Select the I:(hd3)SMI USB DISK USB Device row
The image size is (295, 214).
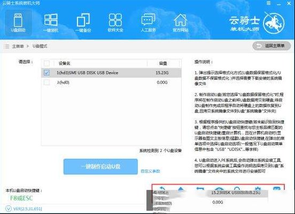click(111, 73)
